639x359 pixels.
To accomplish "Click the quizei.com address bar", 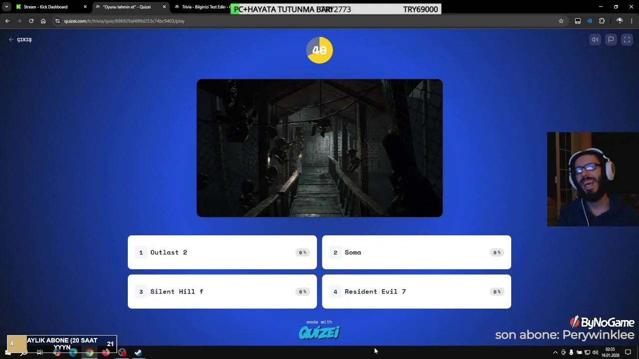I will pyautogui.click(x=310, y=21).
